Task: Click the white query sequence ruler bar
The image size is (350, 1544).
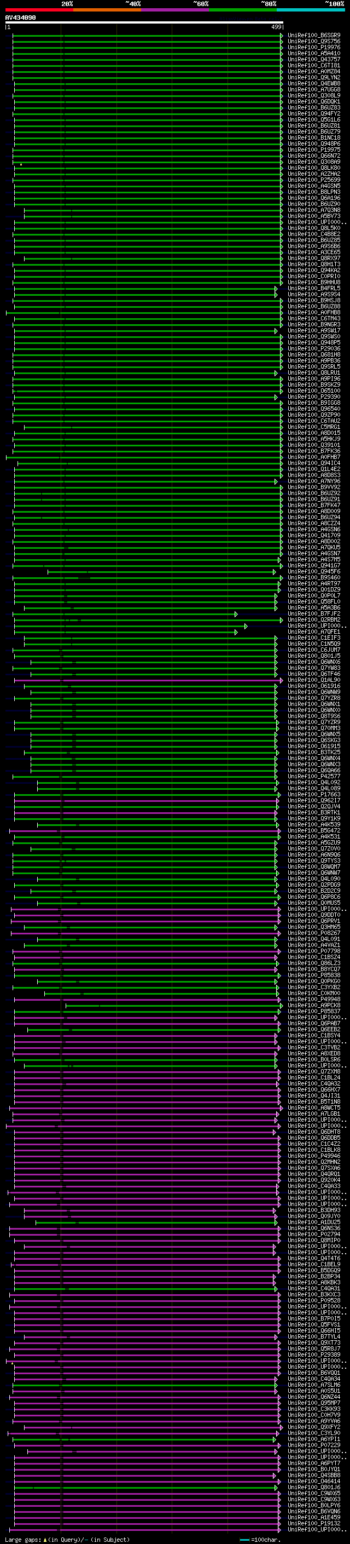Action: click(x=144, y=23)
